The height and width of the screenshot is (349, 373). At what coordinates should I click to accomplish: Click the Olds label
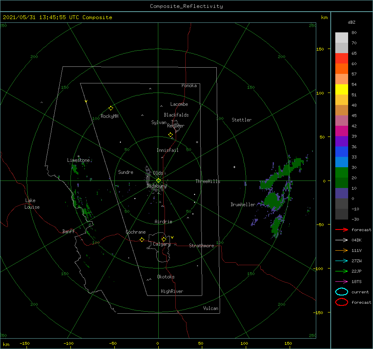click(158, 173)
